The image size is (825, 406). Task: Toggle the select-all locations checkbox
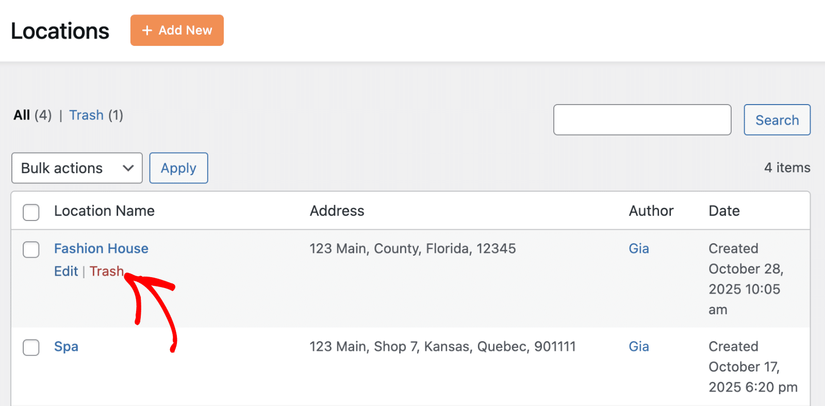coord(31,212)
